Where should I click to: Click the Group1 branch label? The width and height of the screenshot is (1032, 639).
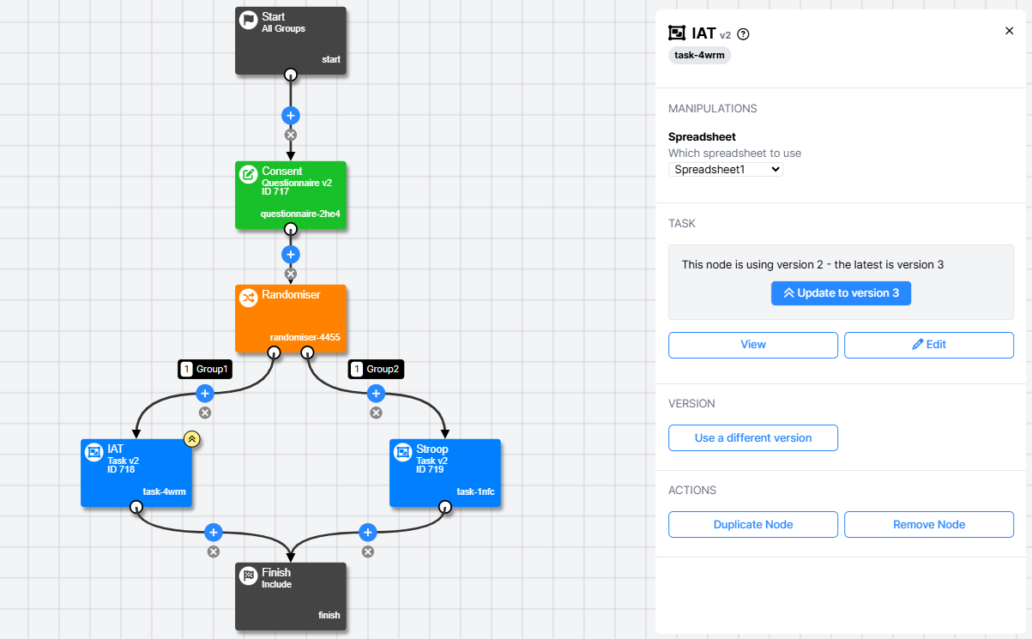click(x=206, y=369)
